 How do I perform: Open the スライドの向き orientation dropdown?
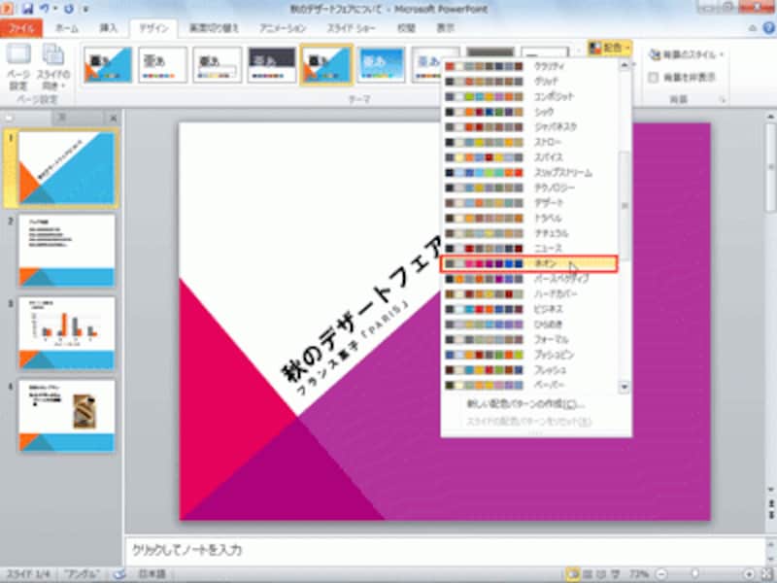(53, 67)
